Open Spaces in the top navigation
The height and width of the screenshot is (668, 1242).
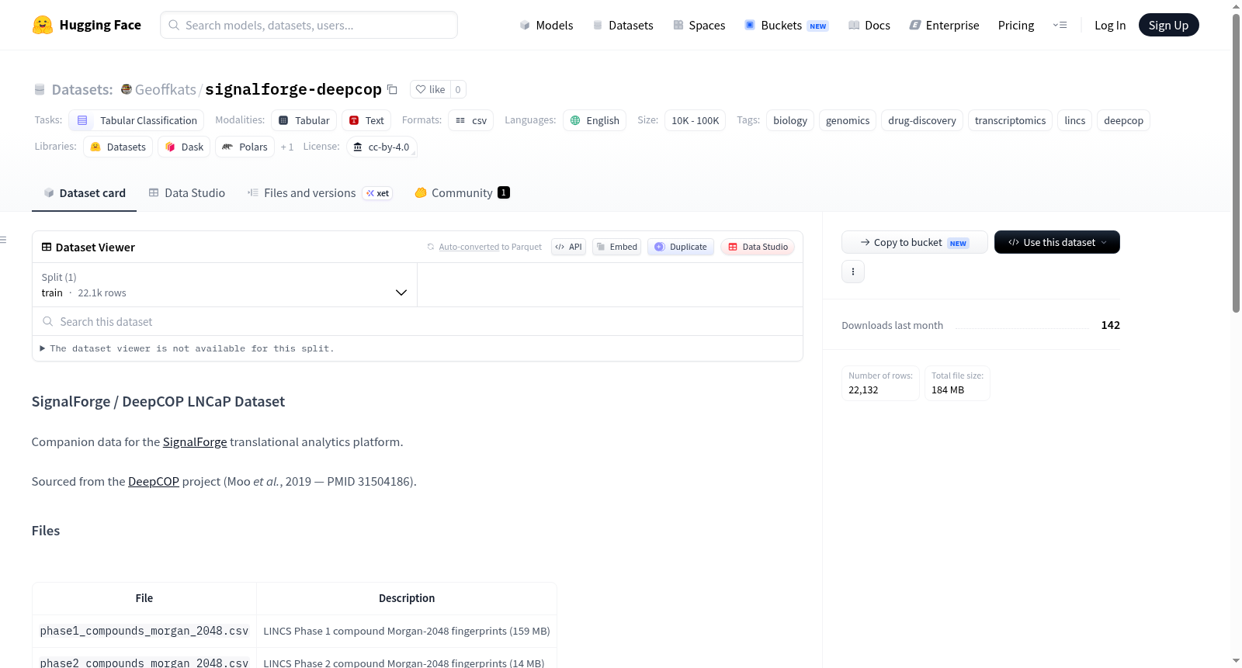(x=699, y=25)
